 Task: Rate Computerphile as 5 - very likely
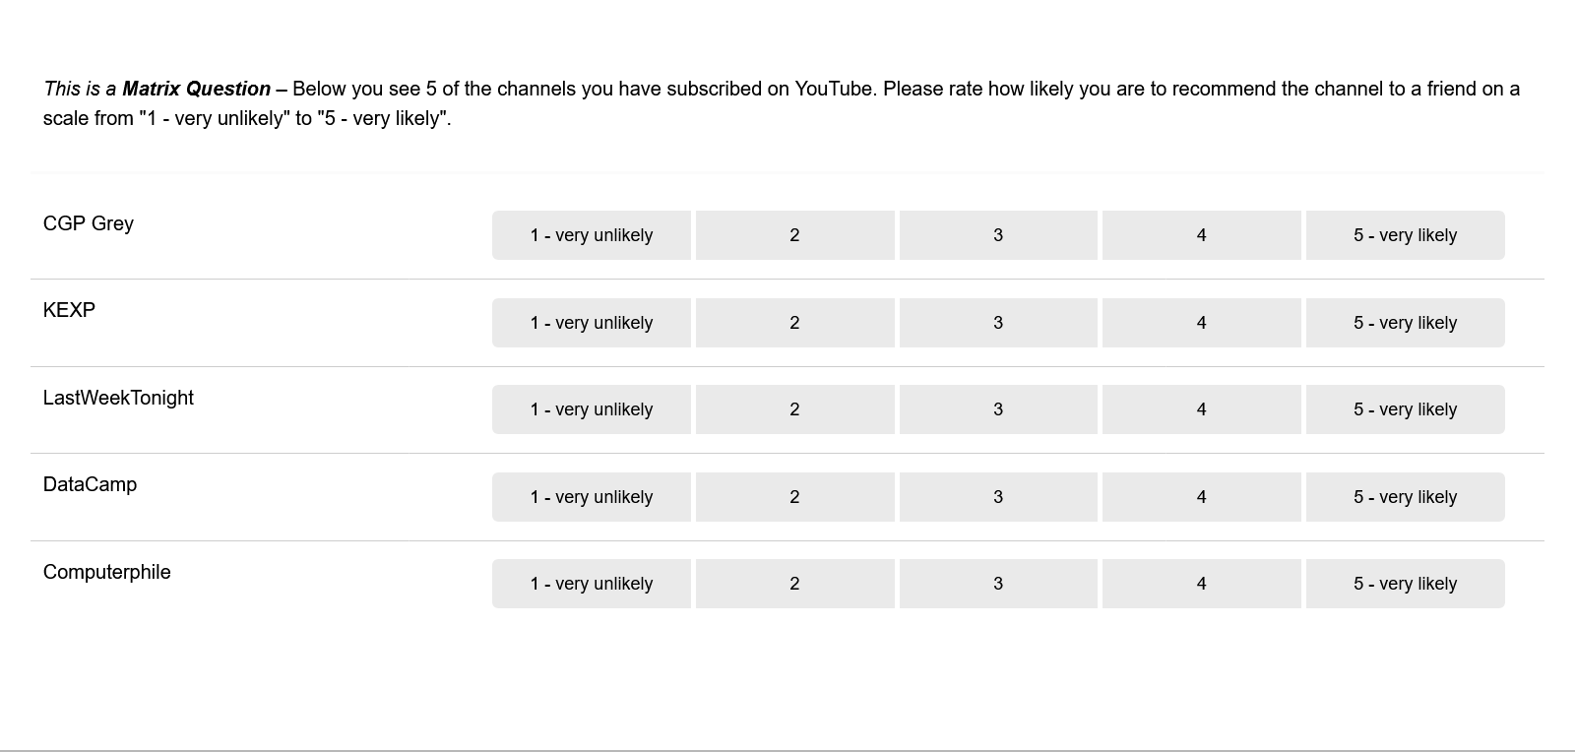(x=1405, y=583)
